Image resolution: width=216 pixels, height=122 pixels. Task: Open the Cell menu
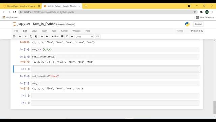tap(54, 31)
